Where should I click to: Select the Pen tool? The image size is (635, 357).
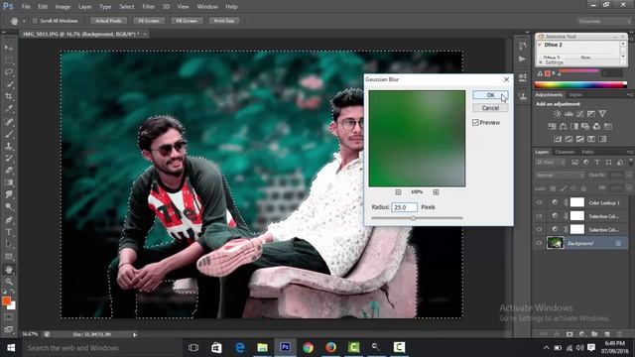pyautogui.click(x=9, y=220)
